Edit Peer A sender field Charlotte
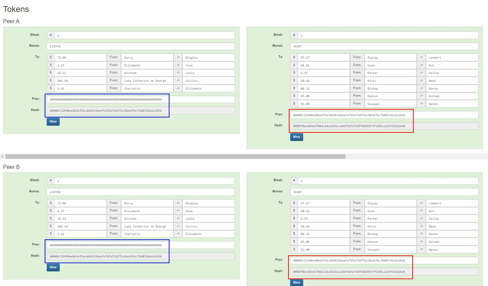 coord(147,89)
